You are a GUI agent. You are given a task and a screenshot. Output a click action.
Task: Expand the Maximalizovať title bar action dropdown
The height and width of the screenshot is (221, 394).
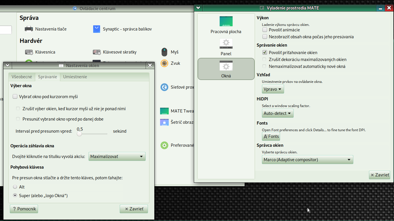tap(117, 157)
